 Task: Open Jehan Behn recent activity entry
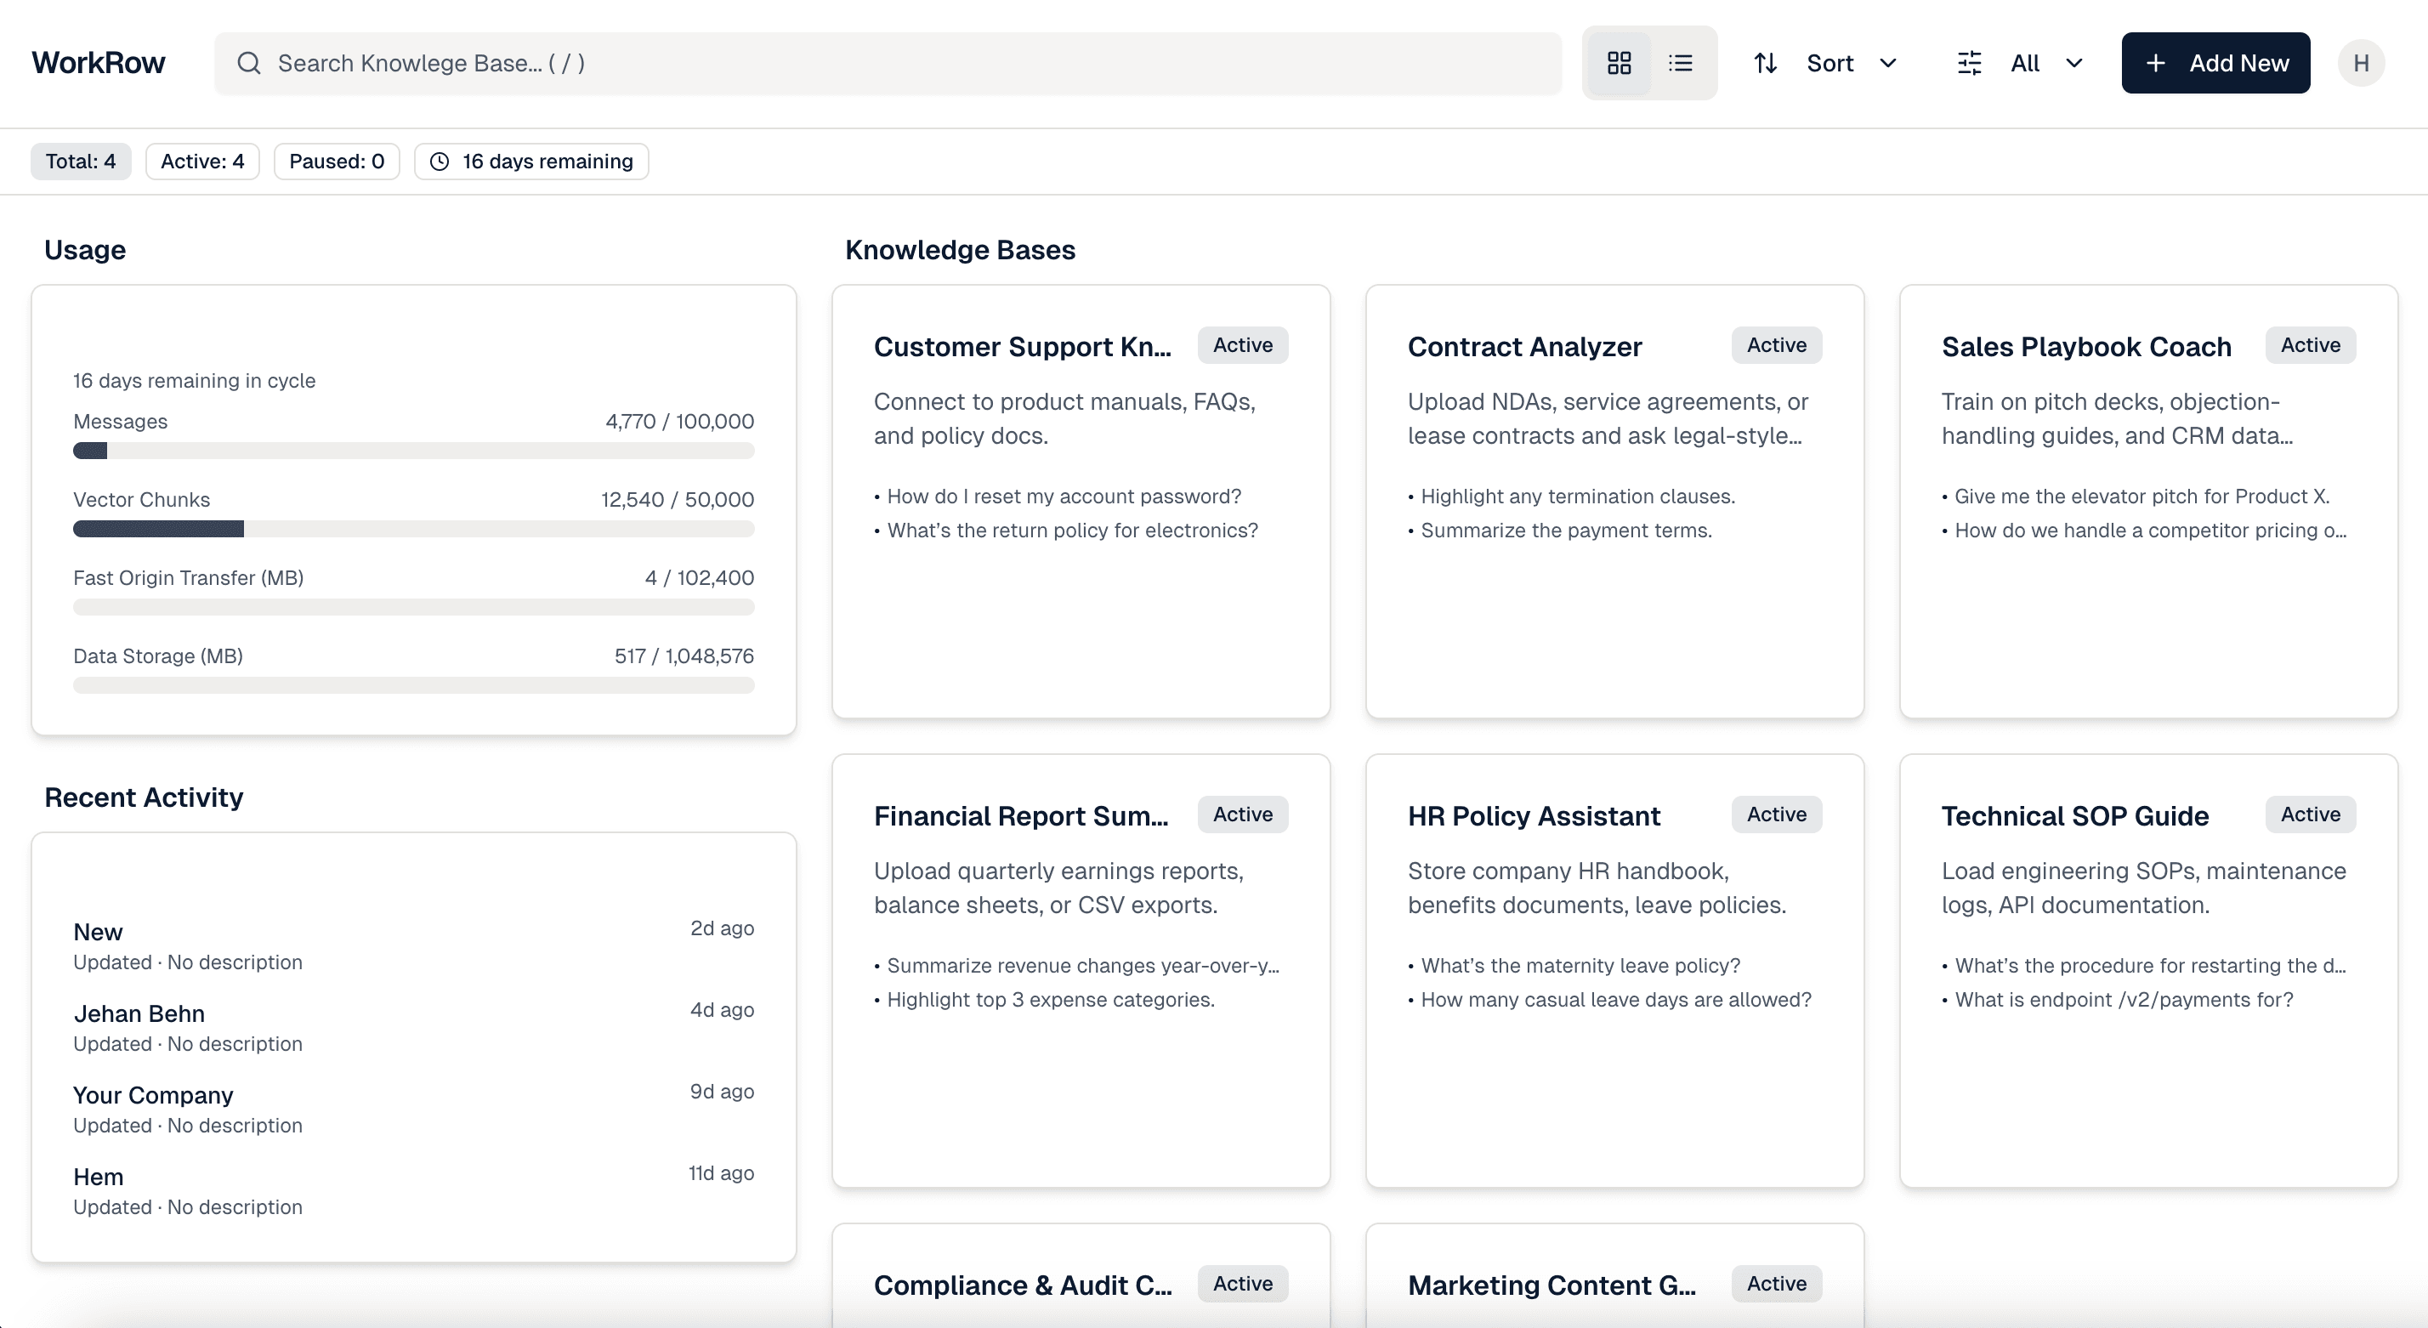139,1013
